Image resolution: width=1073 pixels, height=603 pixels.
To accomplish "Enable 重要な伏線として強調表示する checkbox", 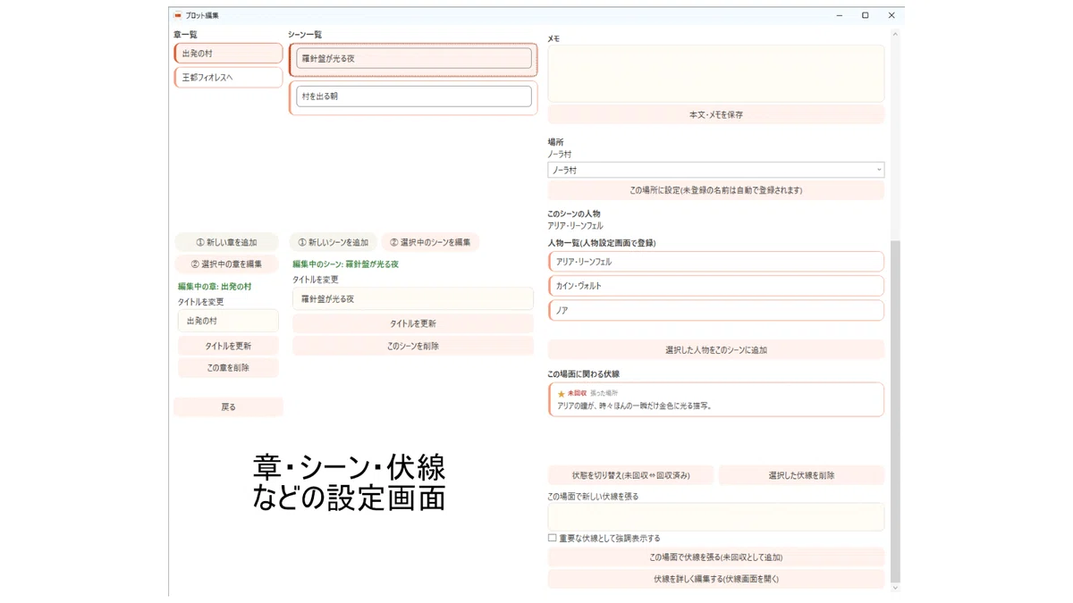I will 552,538.
